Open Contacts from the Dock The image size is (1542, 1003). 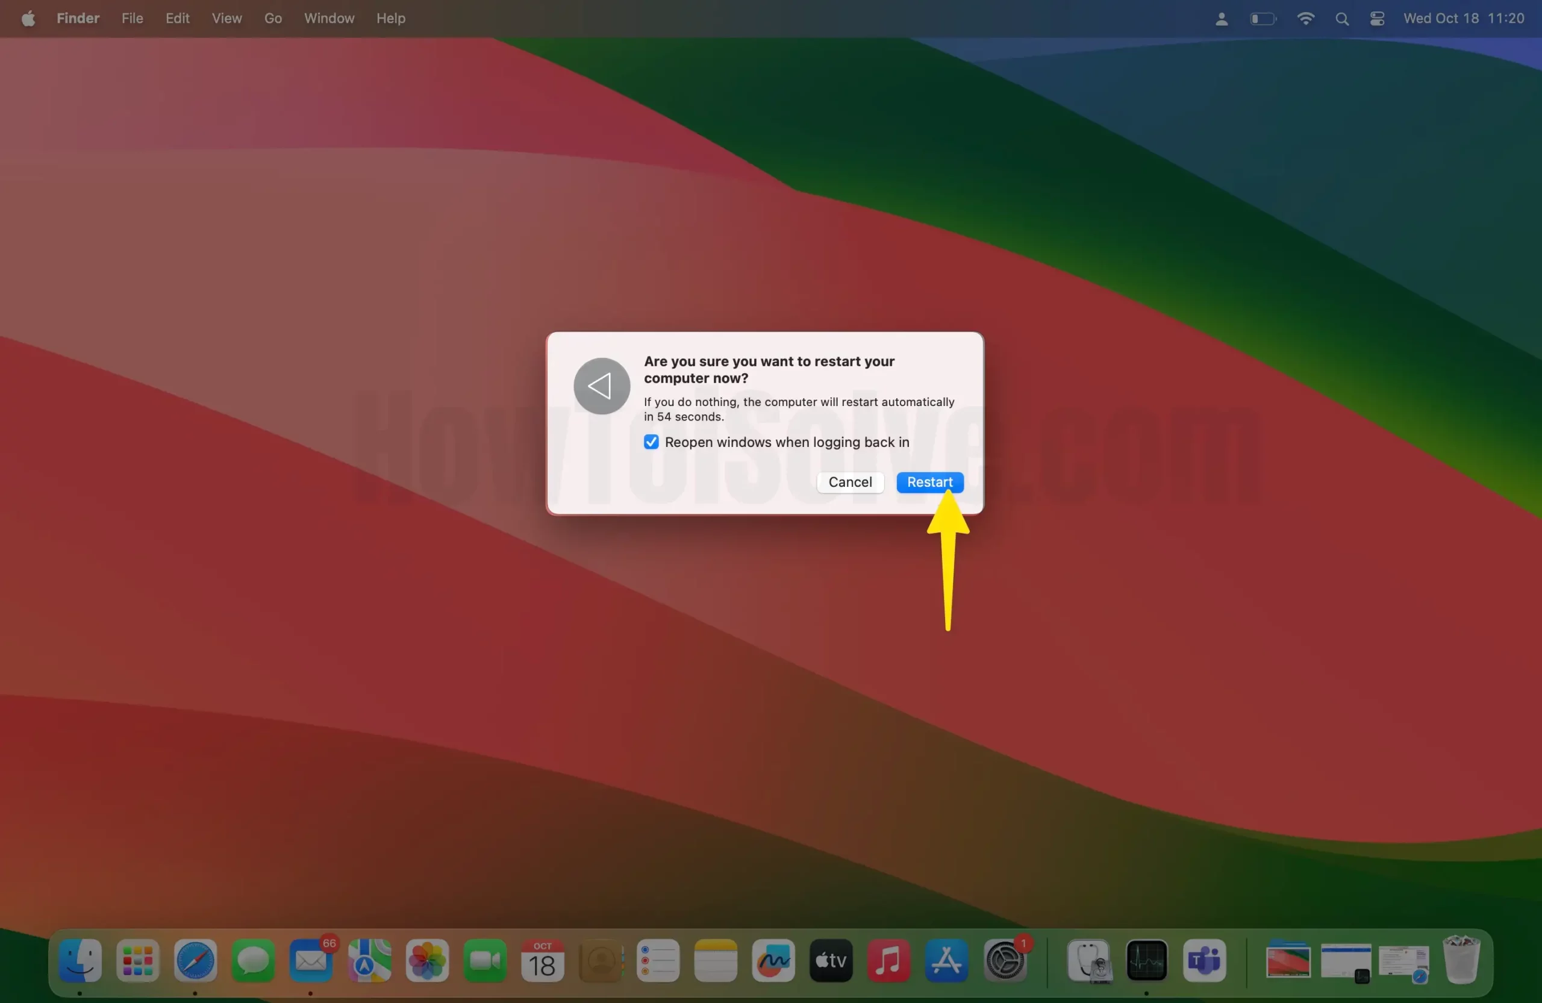[x=601, y=960]
